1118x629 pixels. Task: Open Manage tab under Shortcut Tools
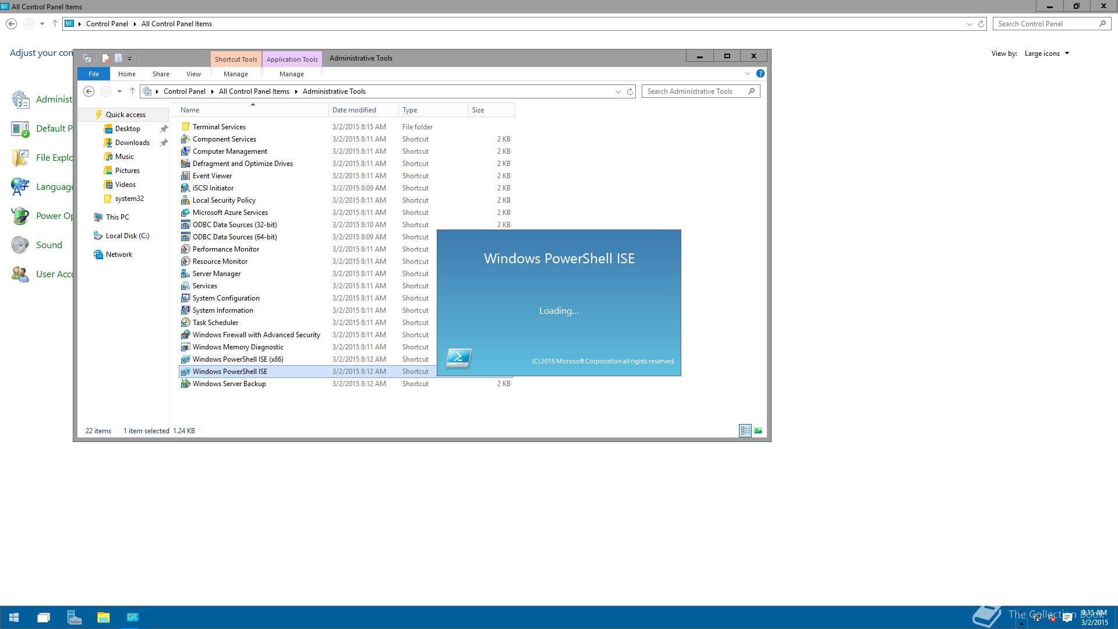(x=236, y=74)
